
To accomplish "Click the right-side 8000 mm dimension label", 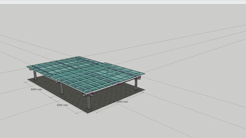I will [122, 102].
